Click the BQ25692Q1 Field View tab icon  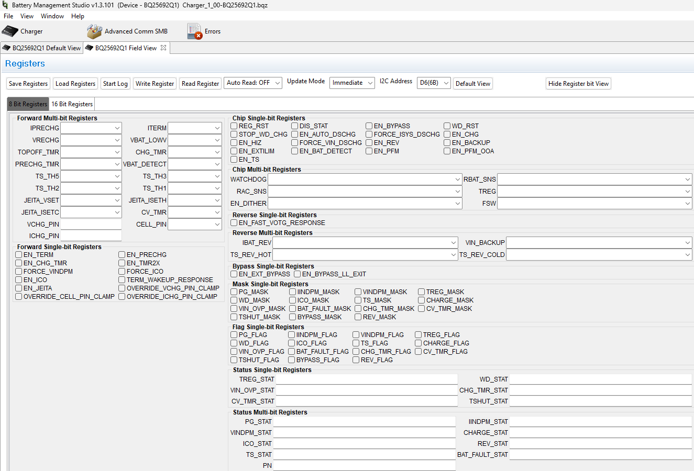pos(90,47)
